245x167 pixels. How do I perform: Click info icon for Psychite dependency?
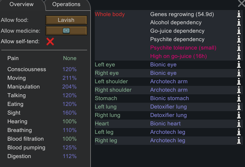(239, 40)
